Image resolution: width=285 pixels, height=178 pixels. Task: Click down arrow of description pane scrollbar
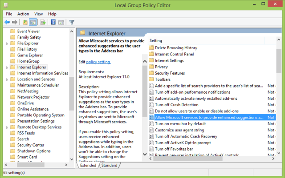click(145, 154)
